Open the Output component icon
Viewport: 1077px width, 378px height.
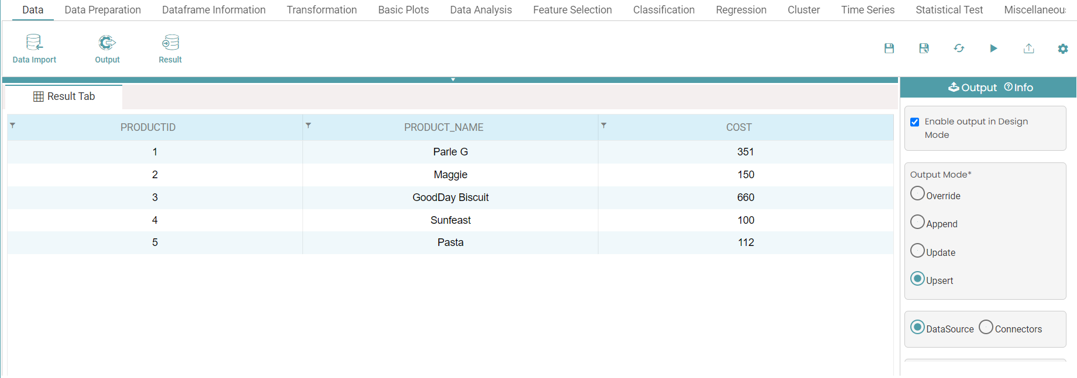click(107, 43)
